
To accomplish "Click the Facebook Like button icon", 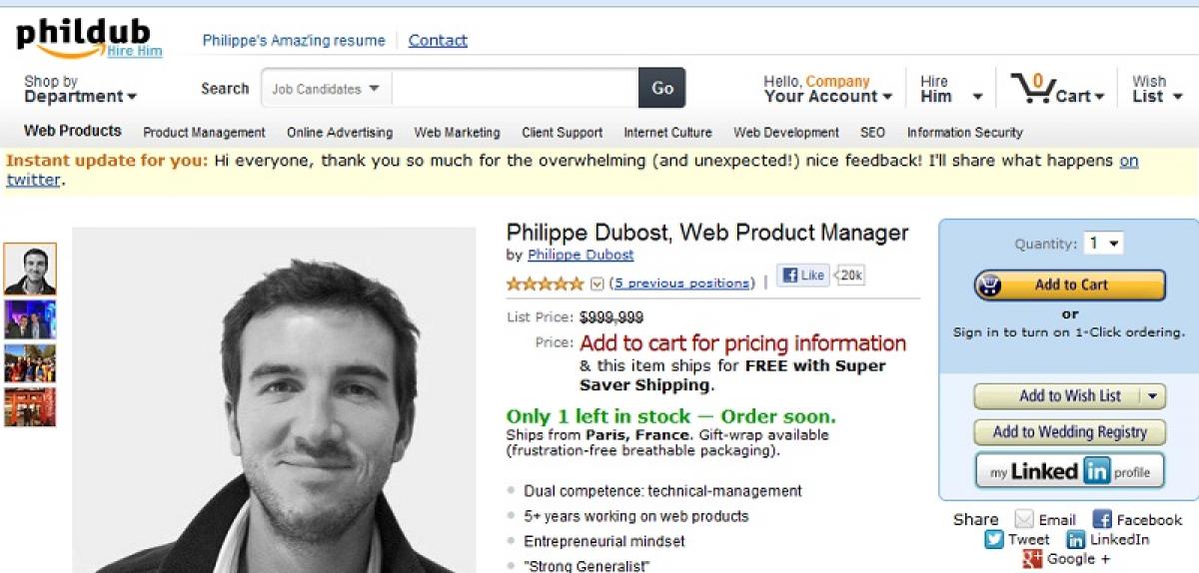I will [x=802, y=275].
